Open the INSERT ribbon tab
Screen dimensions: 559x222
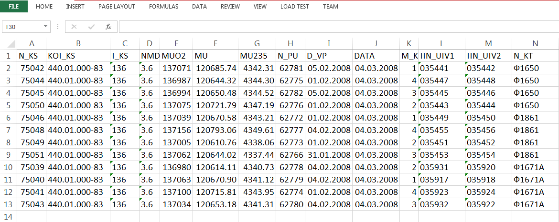[75, 7]
